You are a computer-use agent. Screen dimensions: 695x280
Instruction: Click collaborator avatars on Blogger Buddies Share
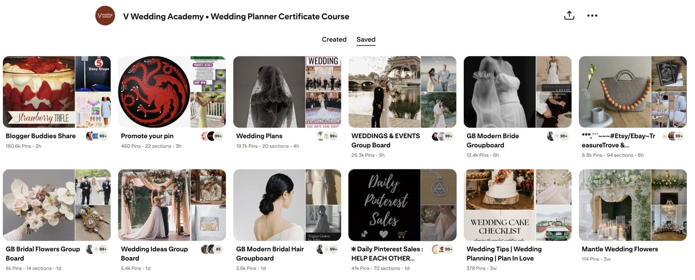[x=97, y=136]
